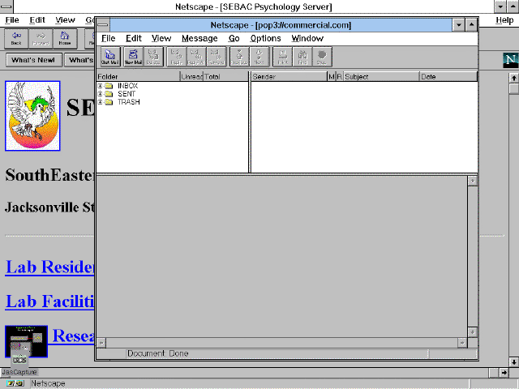Click message pane scroll left arrow
The width and height of the screenshot is (519, 389).
[x=101, y=343]
